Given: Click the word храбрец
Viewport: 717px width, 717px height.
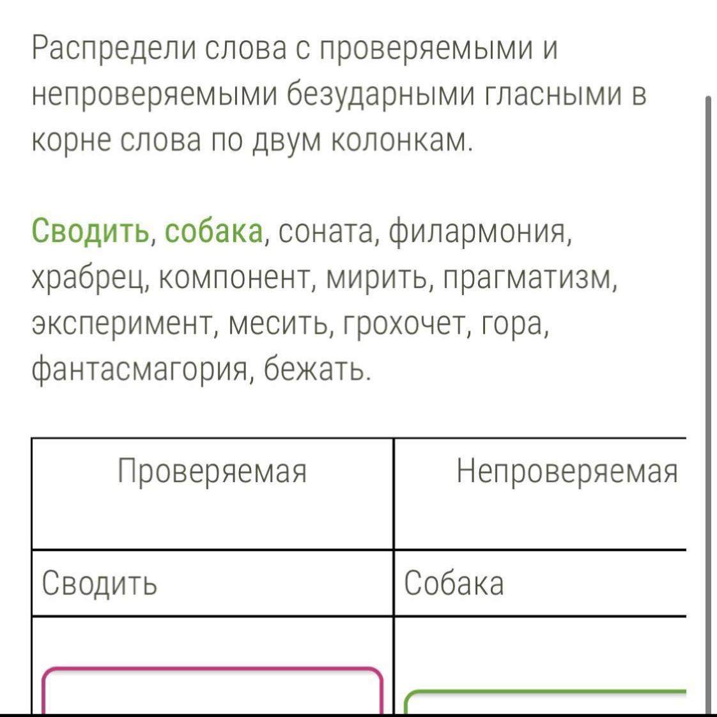Looking at the screenshot, I should [x=89, y=279].
